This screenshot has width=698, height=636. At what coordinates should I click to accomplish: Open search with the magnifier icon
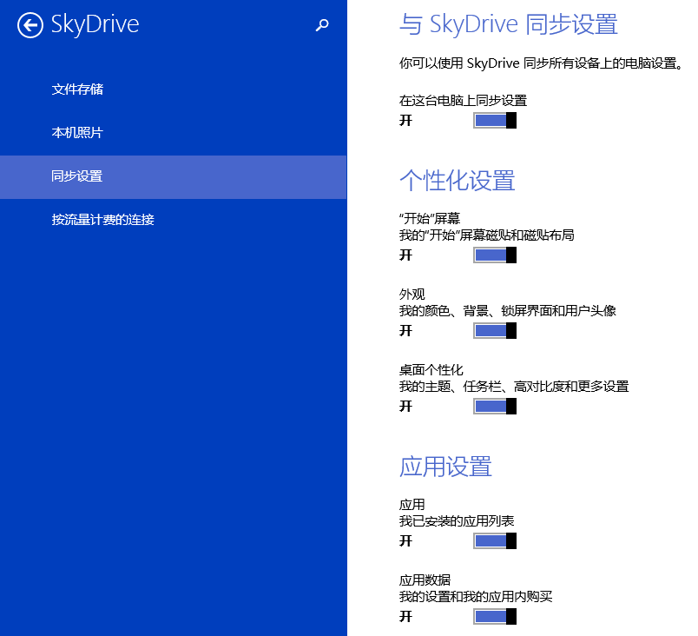pos(322,26)
